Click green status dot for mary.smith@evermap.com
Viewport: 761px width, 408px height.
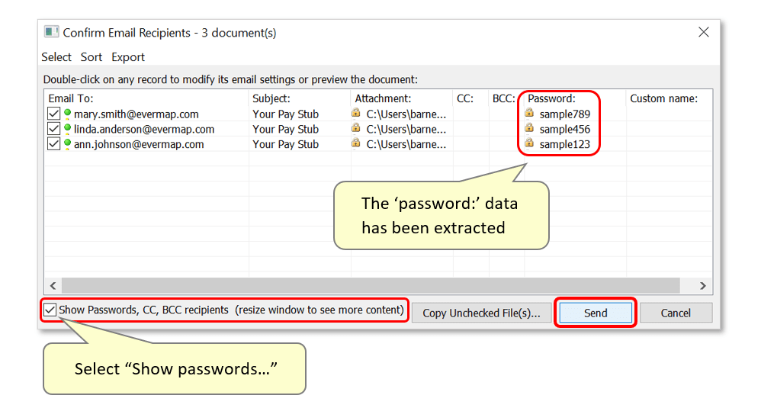point(67,114)
